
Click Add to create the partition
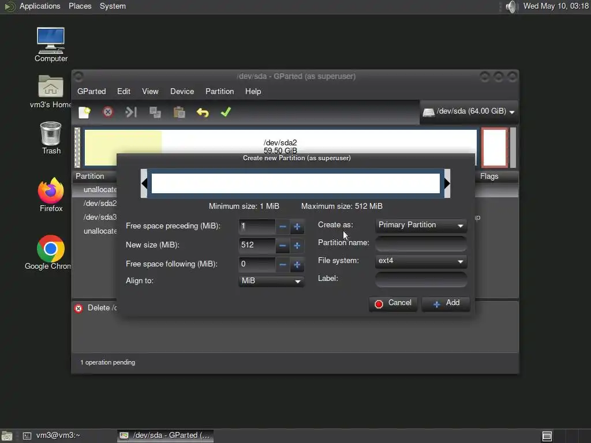(446, 303)
